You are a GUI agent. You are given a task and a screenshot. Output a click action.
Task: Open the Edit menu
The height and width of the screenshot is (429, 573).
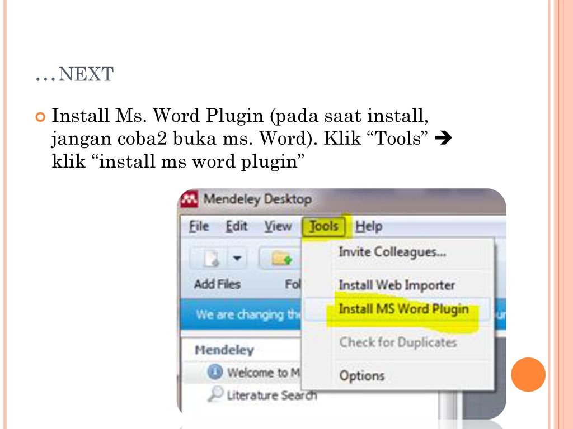coord(237,227)
